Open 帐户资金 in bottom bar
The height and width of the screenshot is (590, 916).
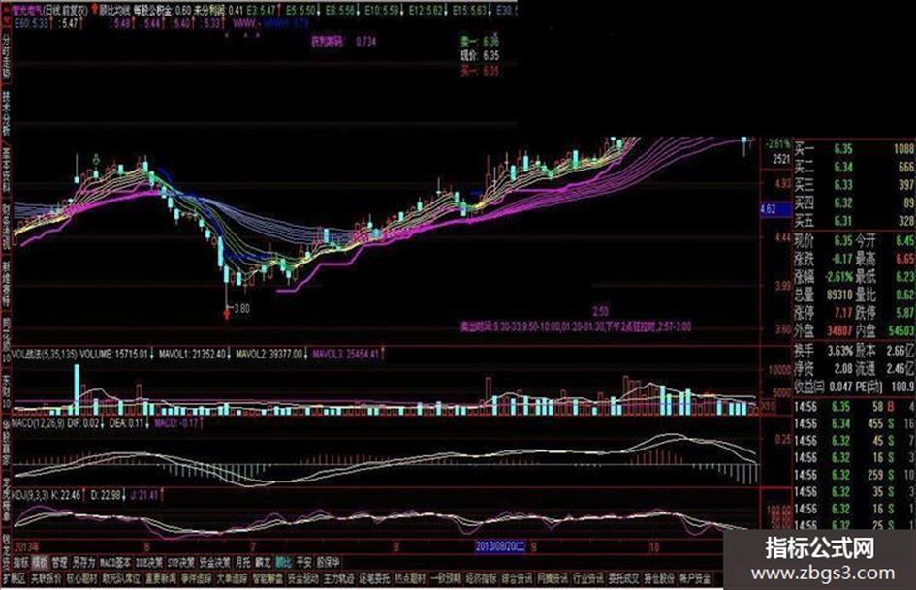695,579
